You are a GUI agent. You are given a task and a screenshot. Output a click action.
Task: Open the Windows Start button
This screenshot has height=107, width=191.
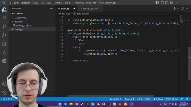click(x=60, y=104)
